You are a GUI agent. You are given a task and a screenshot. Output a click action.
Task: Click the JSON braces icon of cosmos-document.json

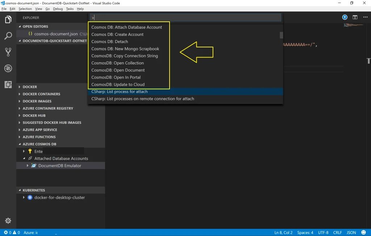30,34
